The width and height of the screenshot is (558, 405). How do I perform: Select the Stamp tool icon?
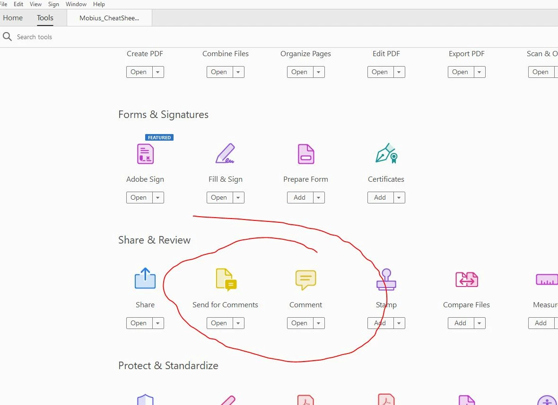(x=386, y=279)
